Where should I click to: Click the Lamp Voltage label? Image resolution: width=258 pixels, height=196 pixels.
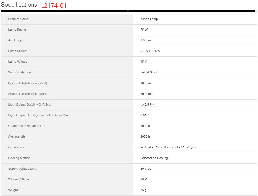pos(18,62)
